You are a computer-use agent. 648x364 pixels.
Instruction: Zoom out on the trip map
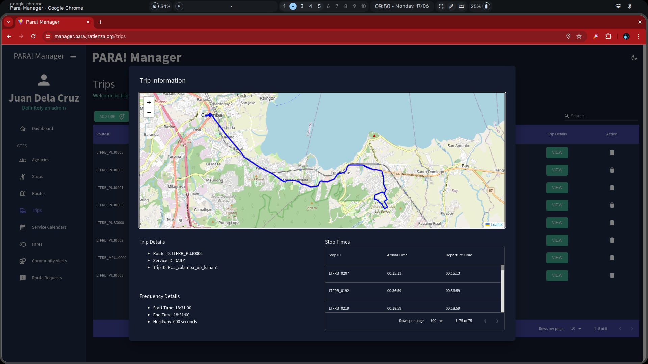click(x=149, y=112)
